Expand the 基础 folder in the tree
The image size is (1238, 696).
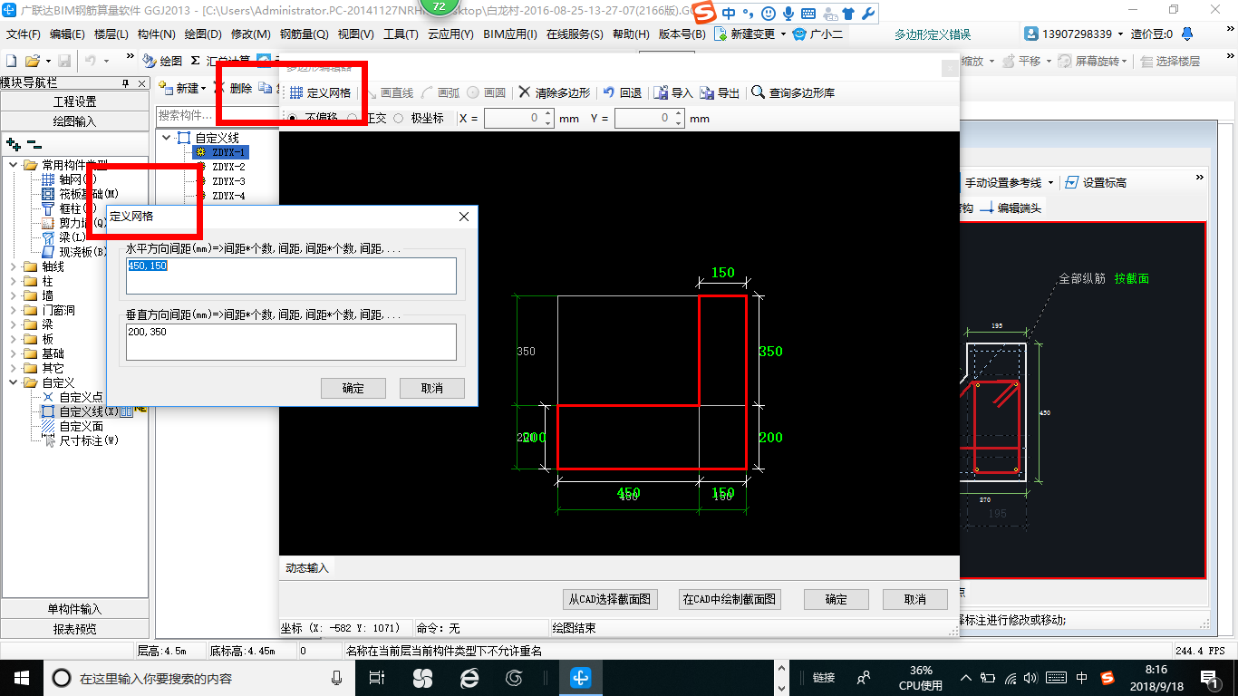(14, 353)
